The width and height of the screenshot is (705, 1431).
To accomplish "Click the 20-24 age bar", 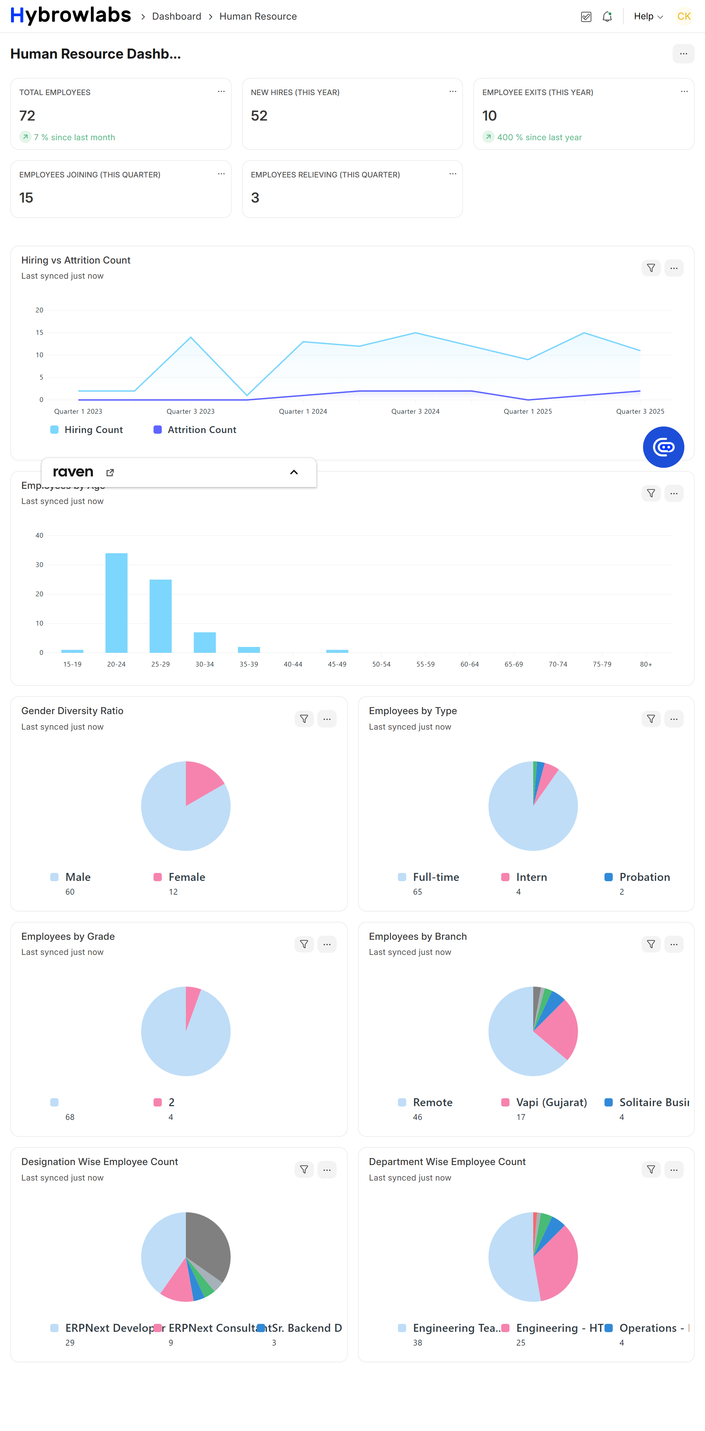I will click(117, 603).
